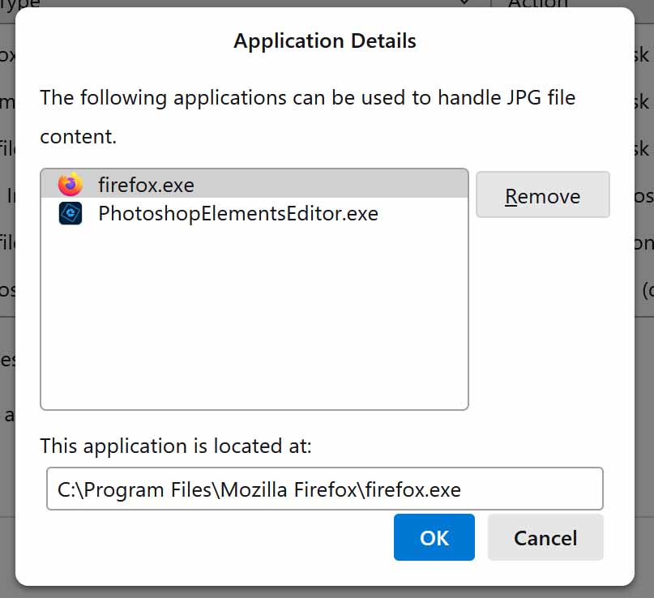Click the dimmed Action column header
This screenshot has width=654, height=598.
tap(537, 3)
